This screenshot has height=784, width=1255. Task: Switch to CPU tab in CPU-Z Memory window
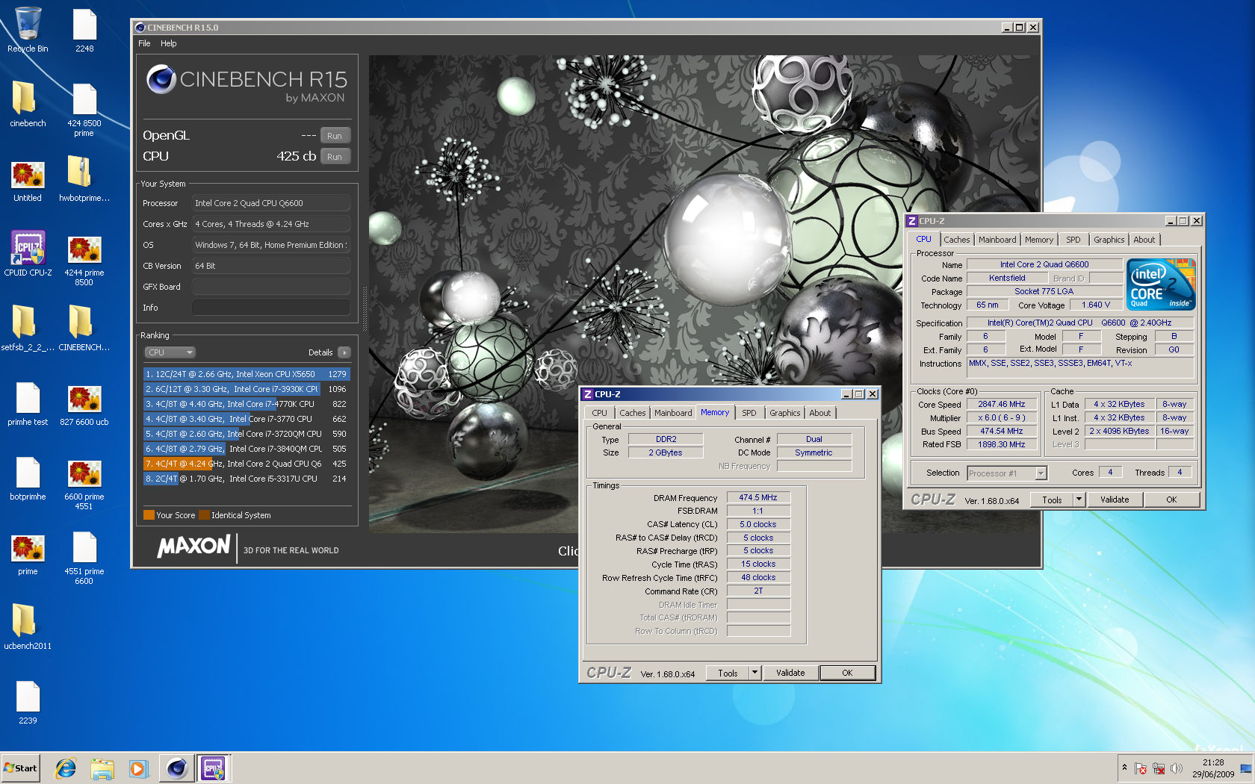[600, 413]
